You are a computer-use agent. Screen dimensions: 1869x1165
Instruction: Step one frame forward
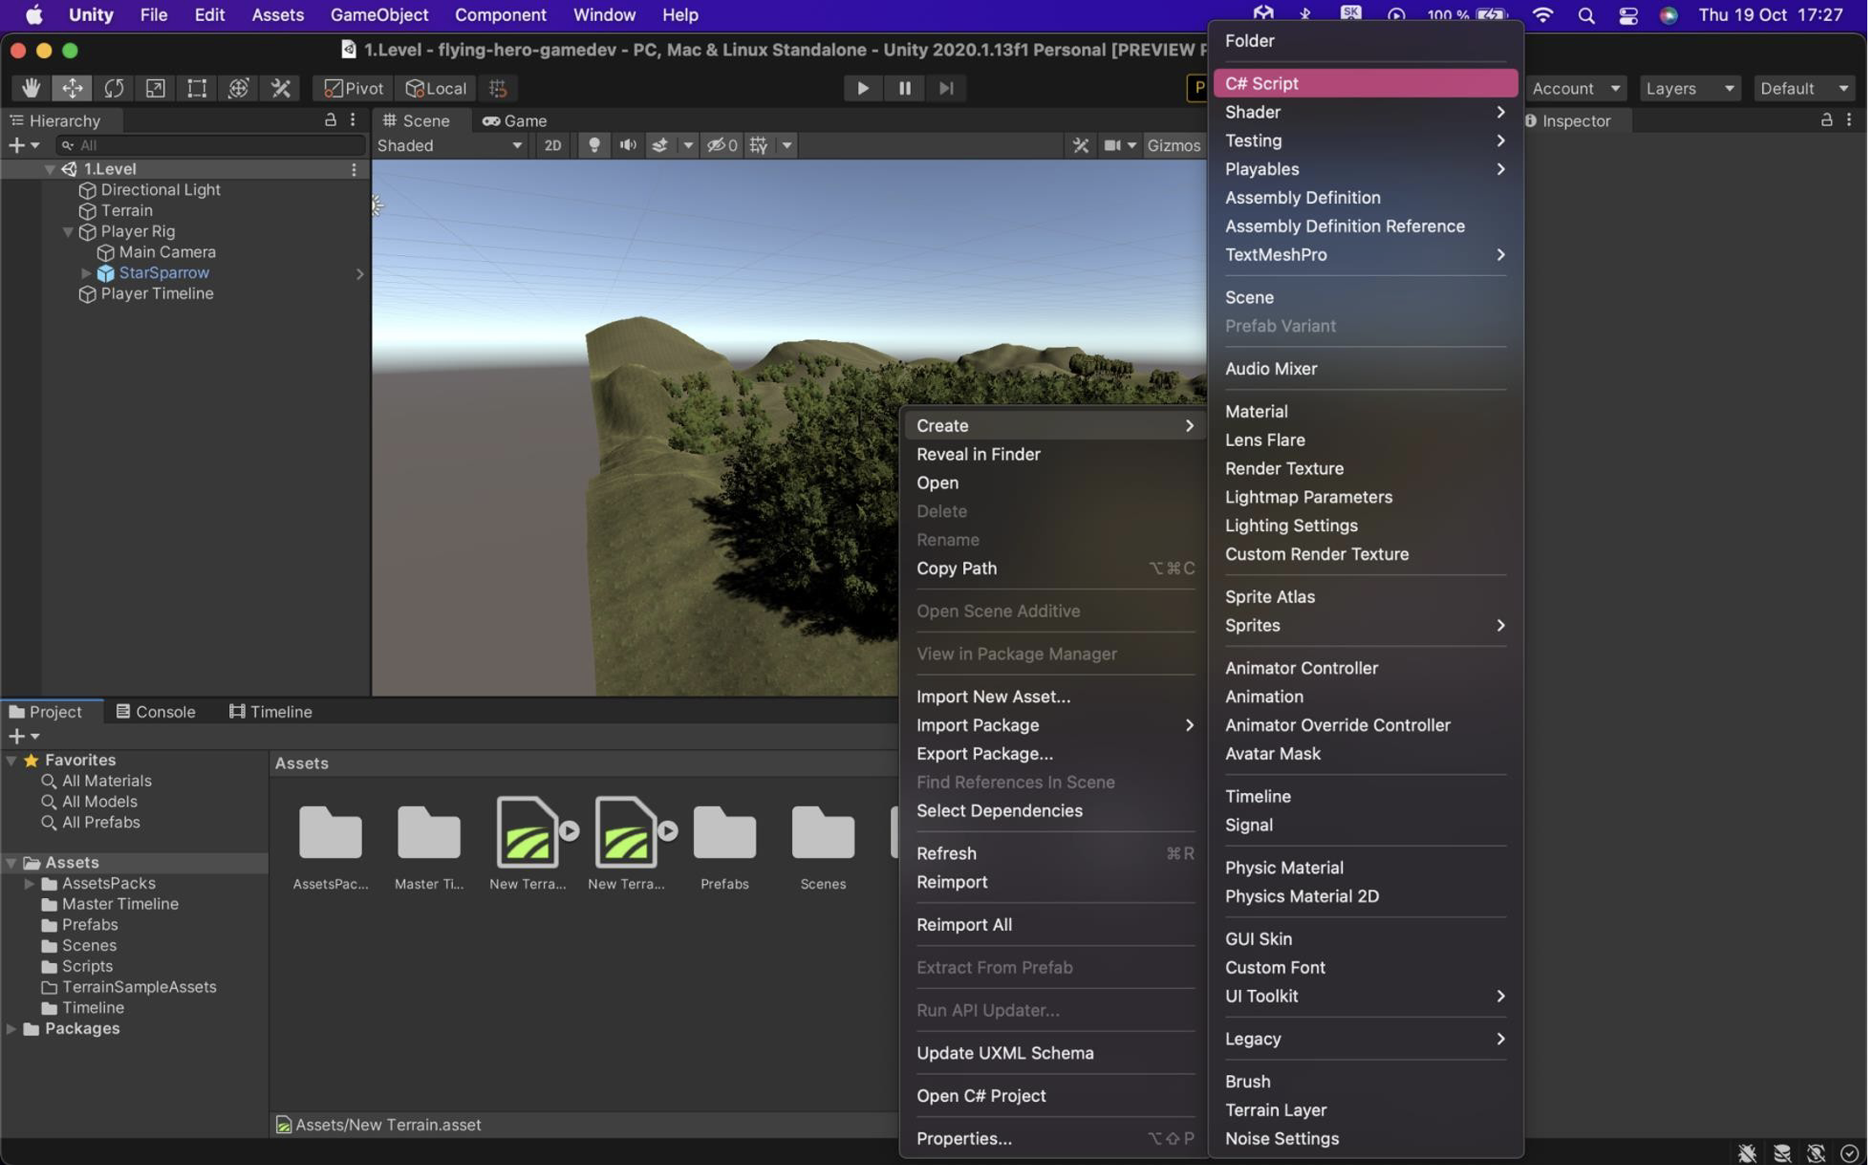pos(946,88)
